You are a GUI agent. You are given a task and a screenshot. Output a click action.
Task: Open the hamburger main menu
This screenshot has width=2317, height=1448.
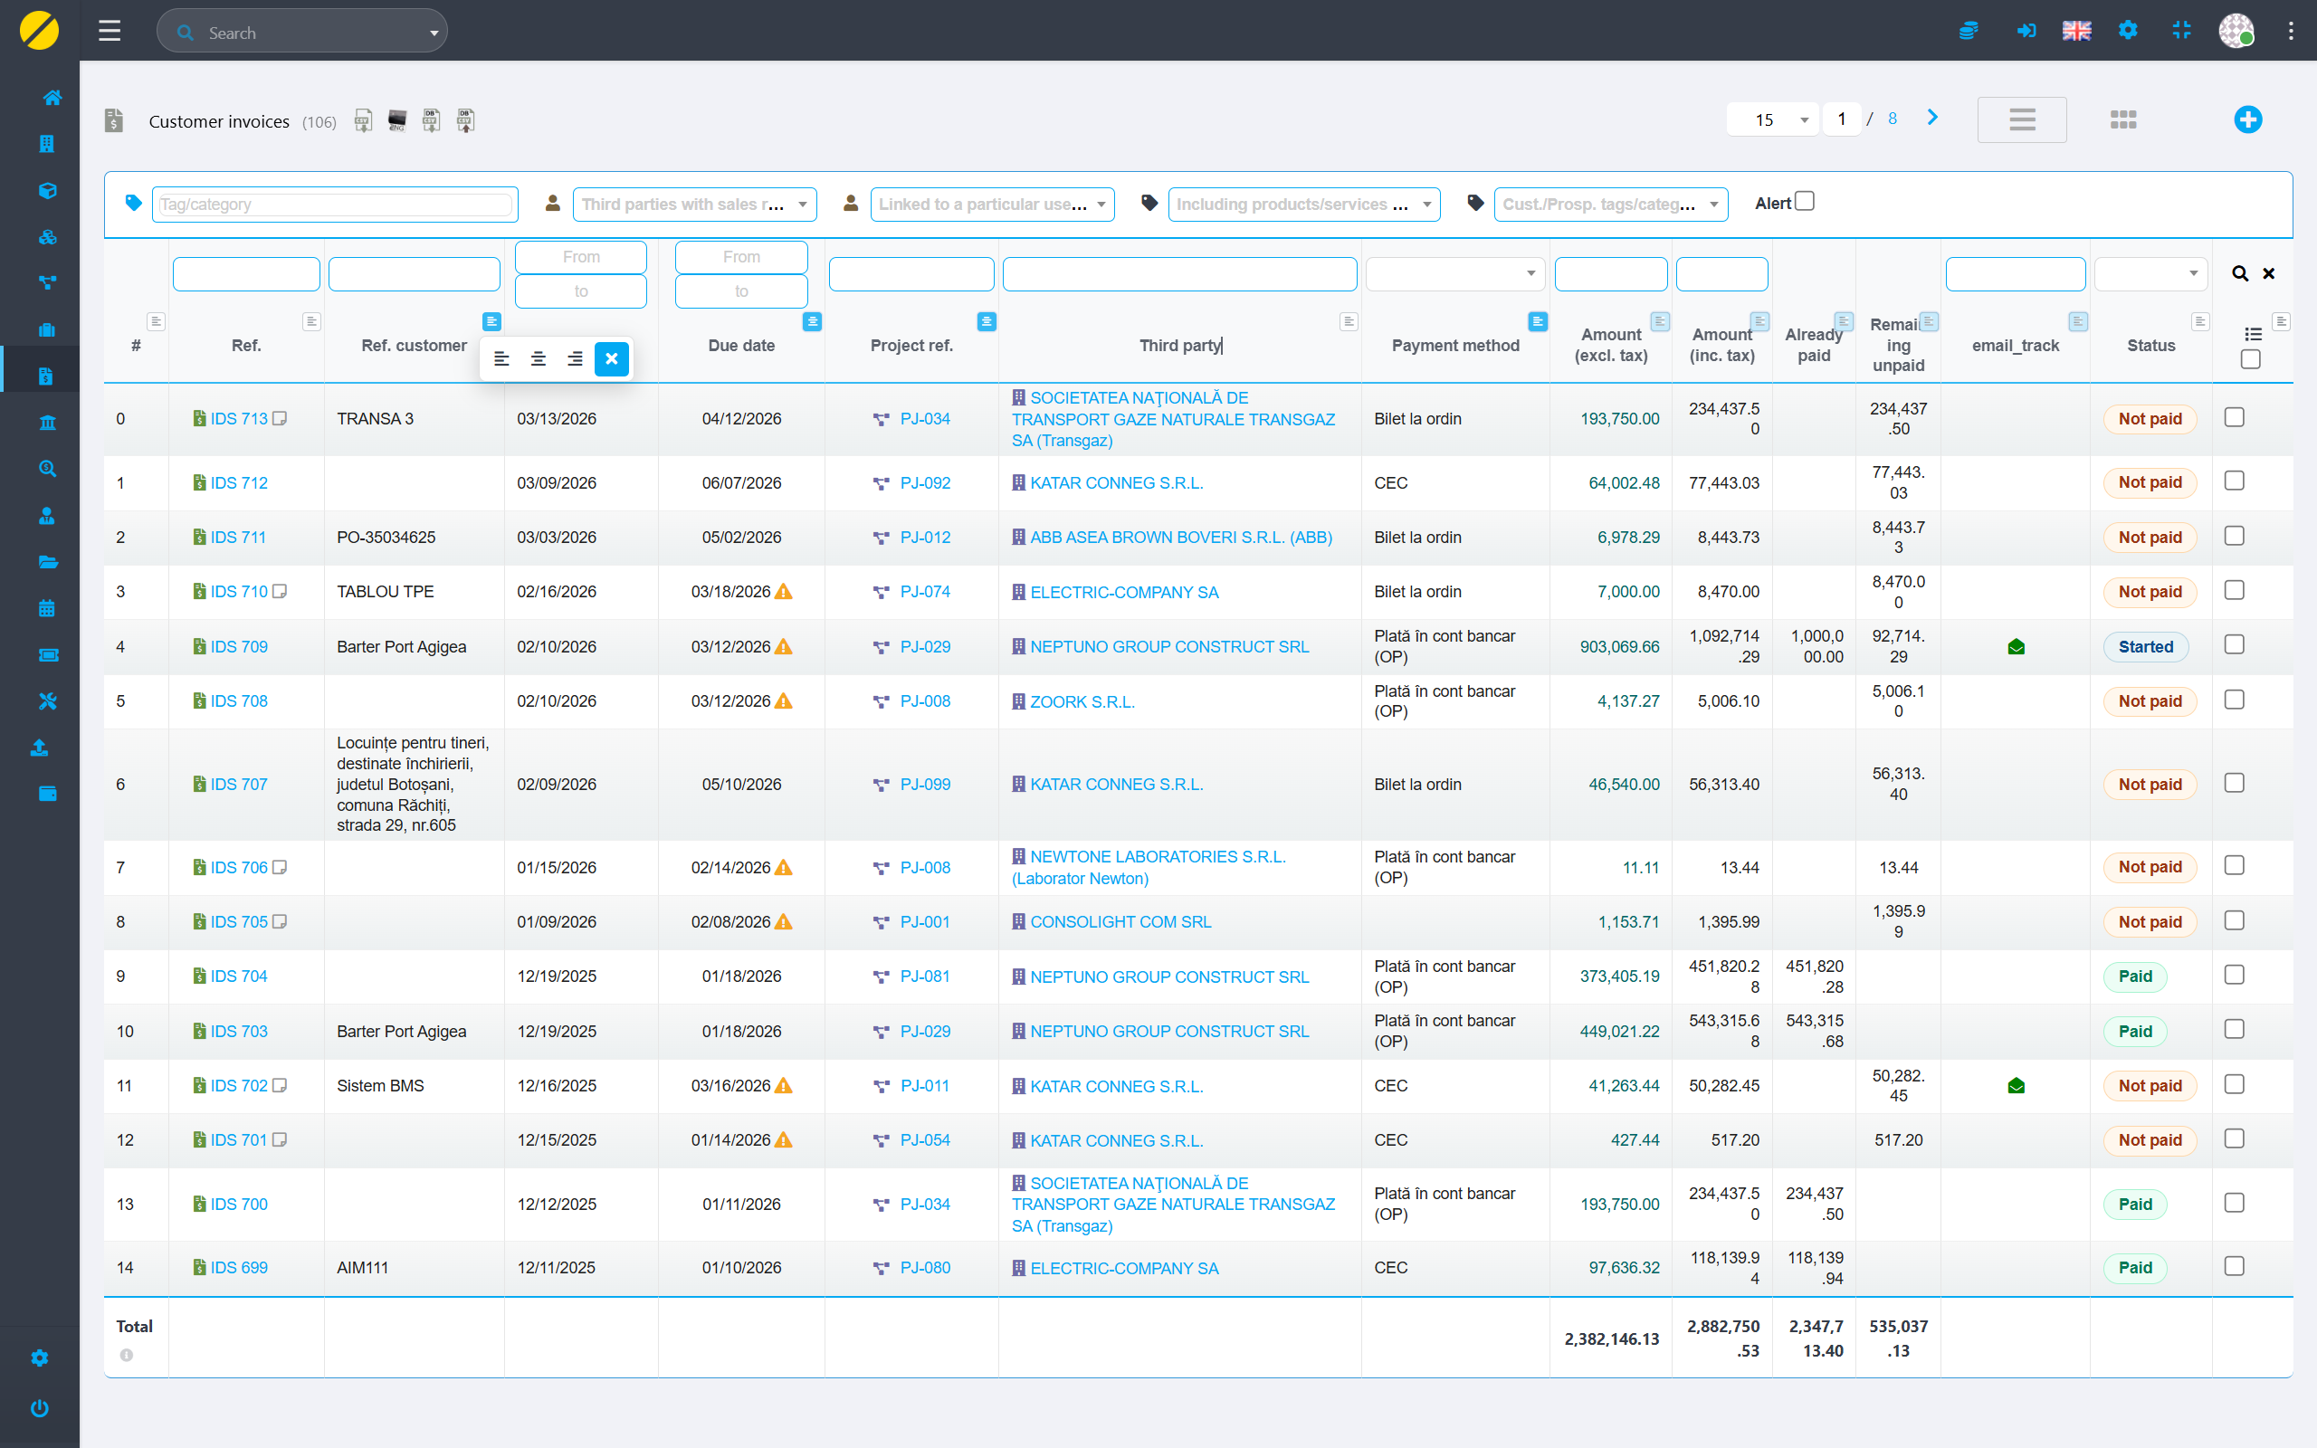click(110, 31)
